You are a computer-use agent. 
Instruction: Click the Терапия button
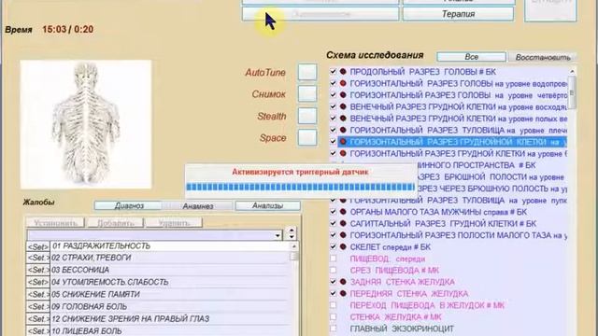coord(458,14)
